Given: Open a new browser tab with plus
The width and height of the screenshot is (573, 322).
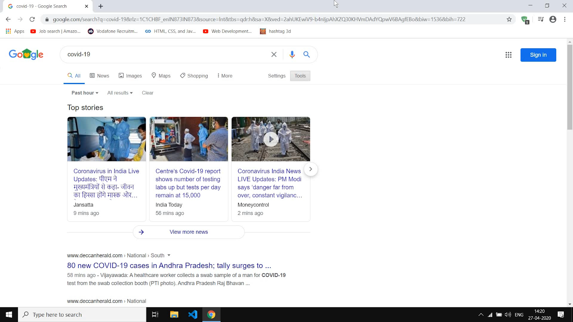Looking at the screenshot, I should click(101, 6).
